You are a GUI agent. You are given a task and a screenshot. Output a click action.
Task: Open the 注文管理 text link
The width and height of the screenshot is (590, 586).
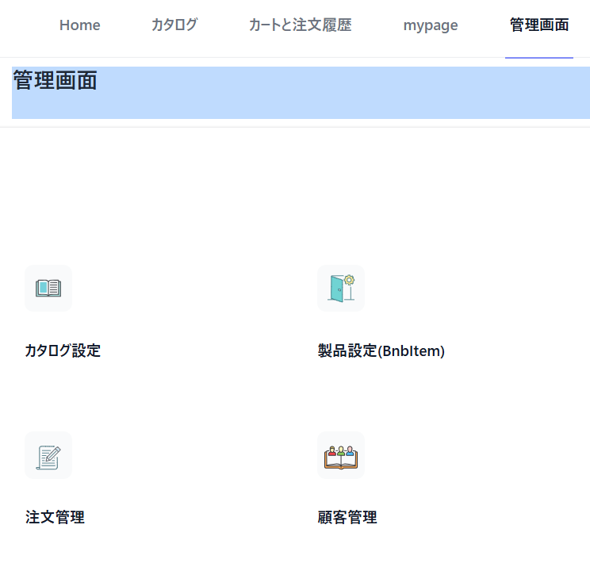pos(55,517)
